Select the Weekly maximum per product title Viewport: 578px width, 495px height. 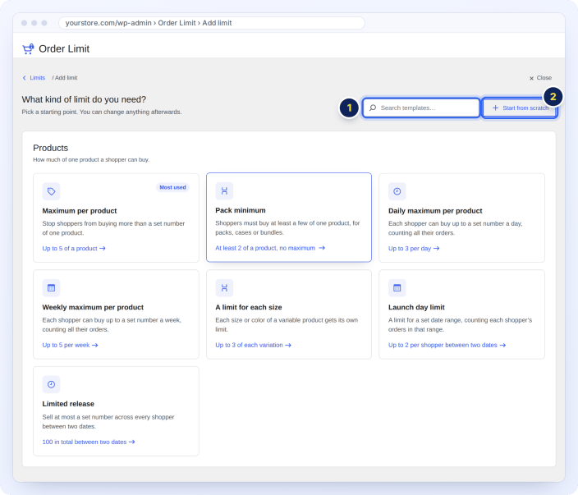pyautogui.click(x=93, y=307)
